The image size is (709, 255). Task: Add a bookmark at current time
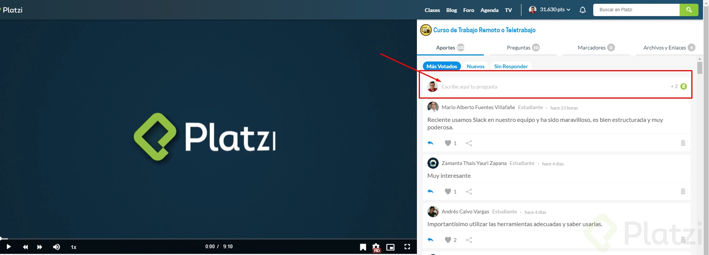coord(363,247)
